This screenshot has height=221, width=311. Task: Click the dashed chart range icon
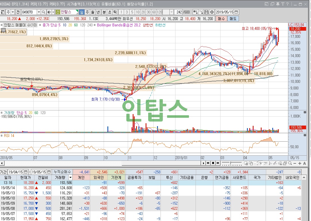click(x=256, y=163)
